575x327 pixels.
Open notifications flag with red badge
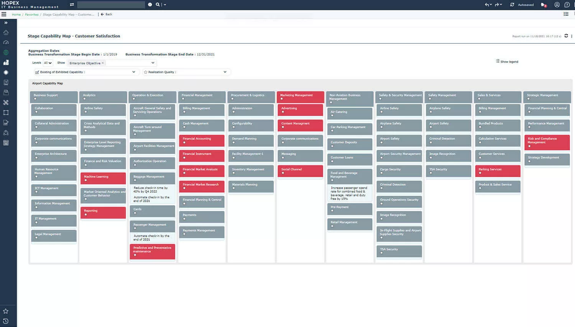click(x=544, y=5)
